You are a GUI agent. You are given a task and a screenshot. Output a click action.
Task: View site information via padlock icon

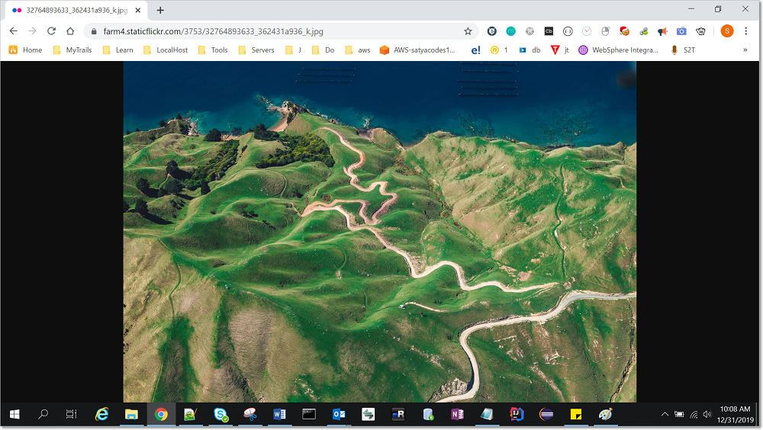tap(94, 31)
